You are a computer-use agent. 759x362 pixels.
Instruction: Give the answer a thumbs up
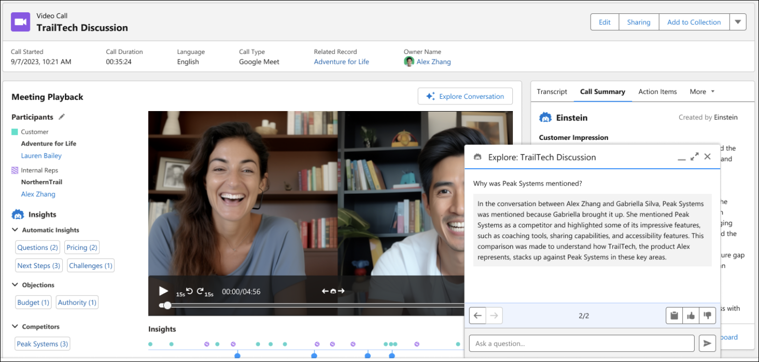pos(691,315)
